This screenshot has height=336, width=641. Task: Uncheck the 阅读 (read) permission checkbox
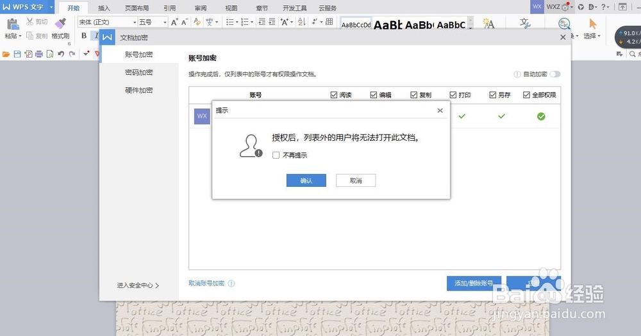click(334, 95)
